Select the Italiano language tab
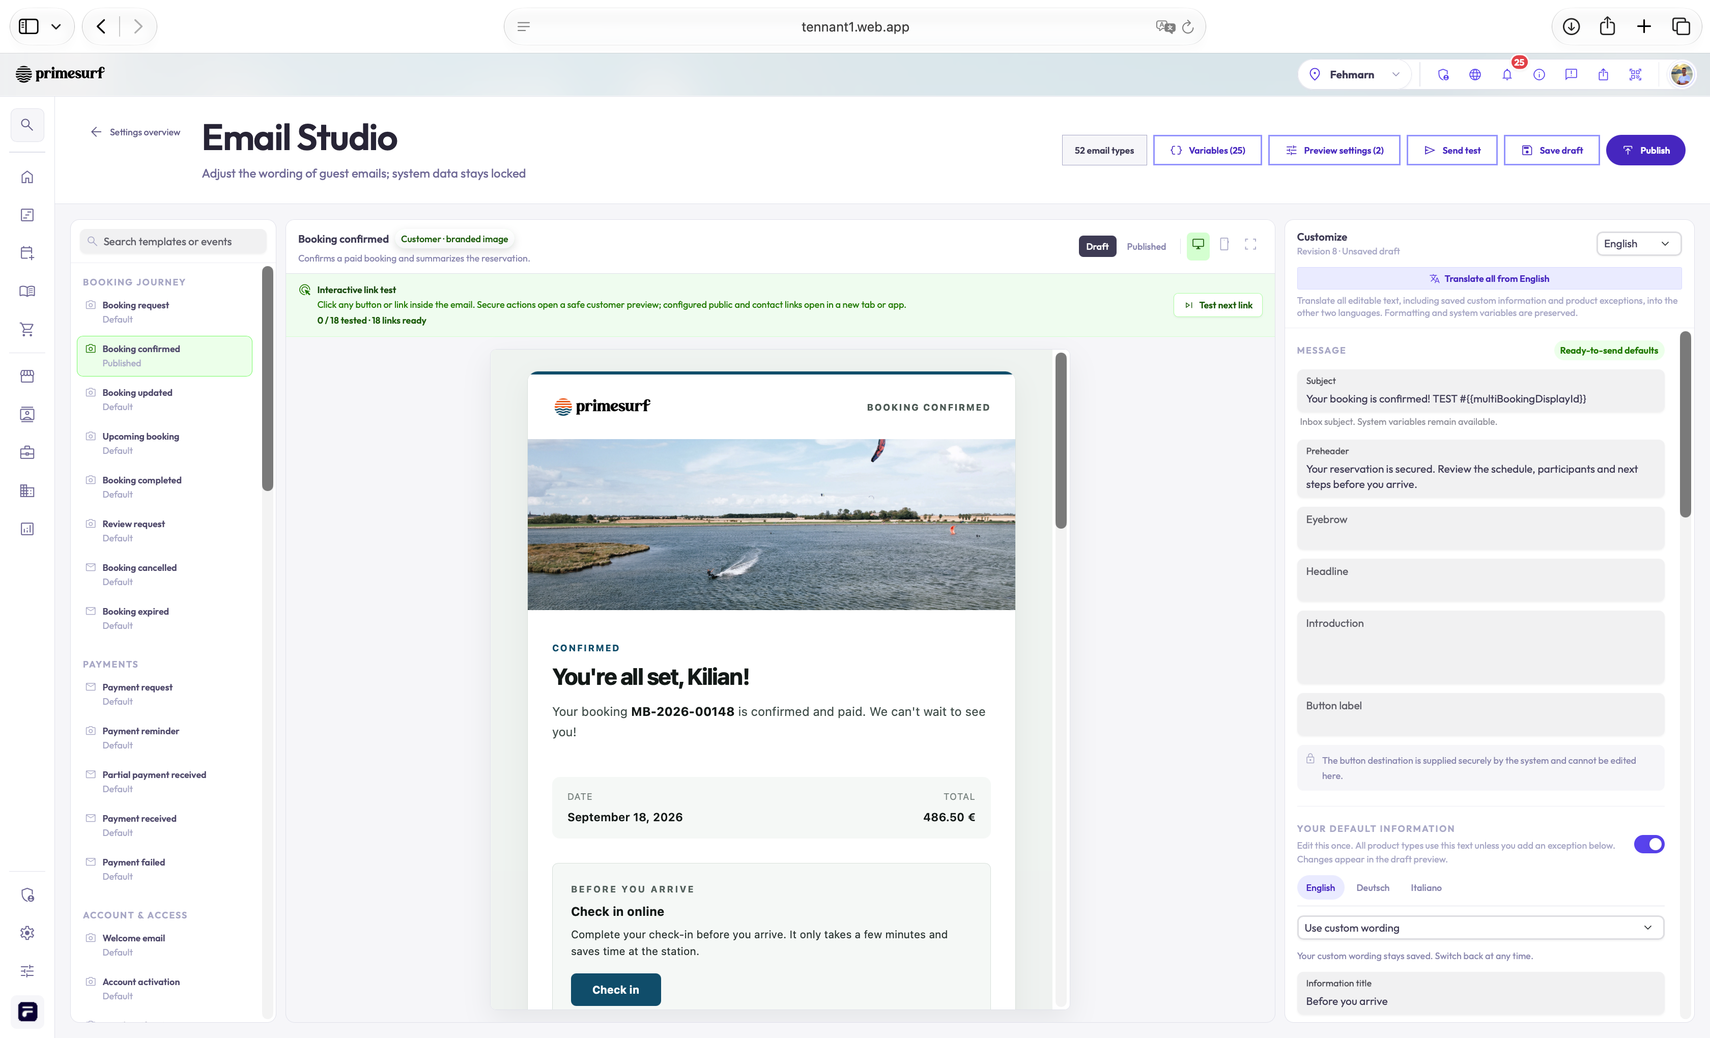This screenshot has height=1038, width=1710. click(x=1426, y=887)
